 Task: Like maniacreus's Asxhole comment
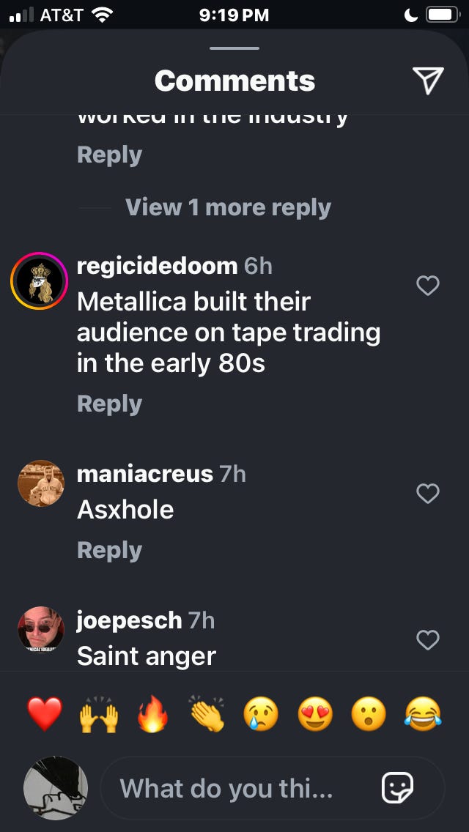(x=427, y=494)
